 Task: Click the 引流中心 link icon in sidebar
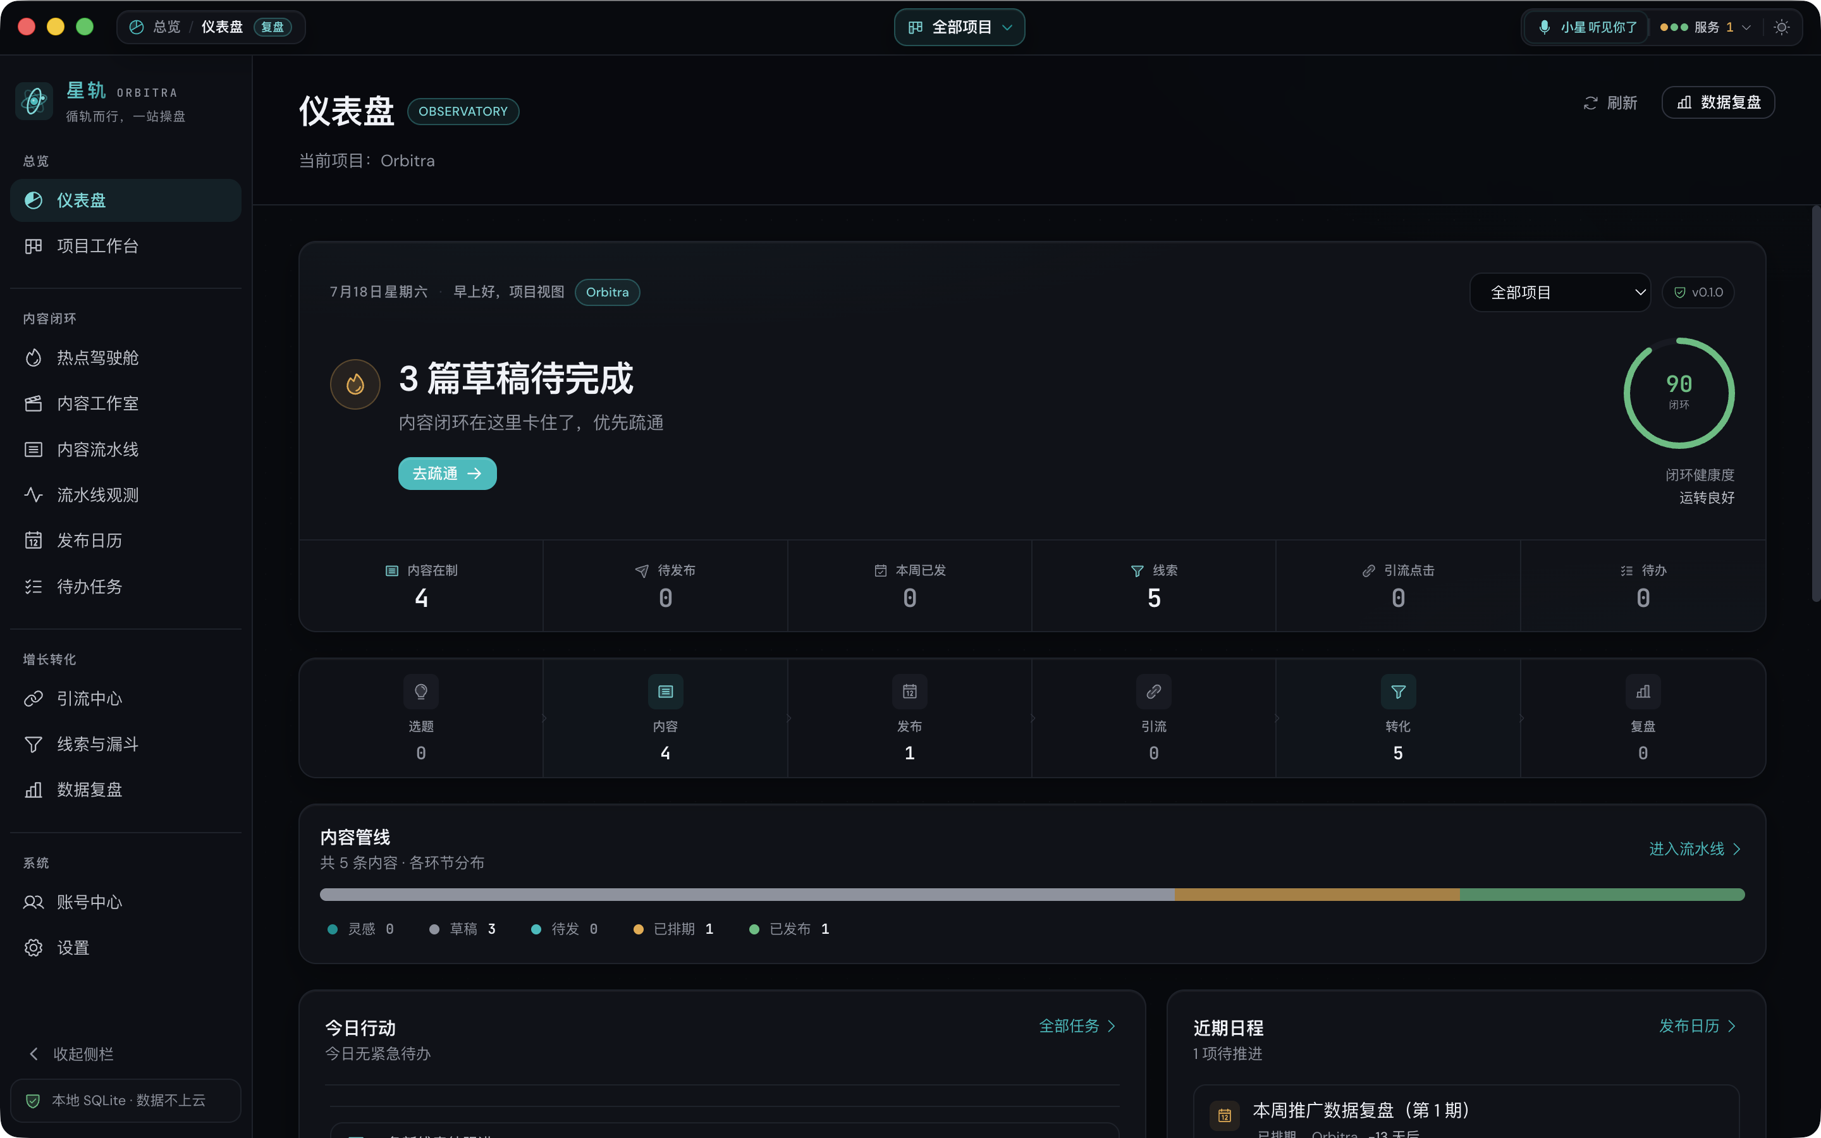pos(33,699)
